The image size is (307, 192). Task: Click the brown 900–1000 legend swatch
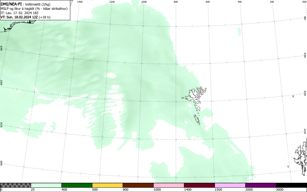tap(138, 185)
